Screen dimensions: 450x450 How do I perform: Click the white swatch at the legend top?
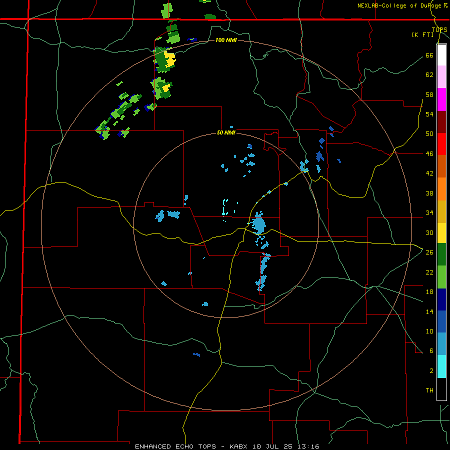coord(441,55)
